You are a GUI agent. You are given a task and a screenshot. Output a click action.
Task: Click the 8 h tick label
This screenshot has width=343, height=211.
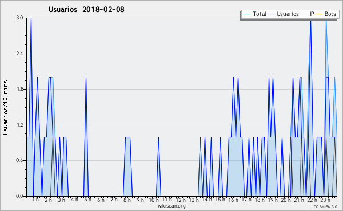coord(127,200)
